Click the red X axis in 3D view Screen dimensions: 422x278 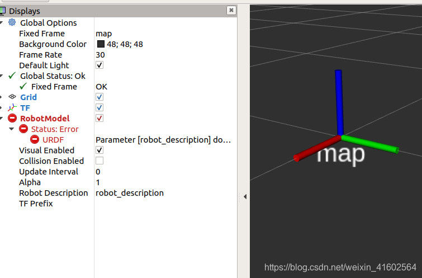pyautogui.click(x=317, y=148)
